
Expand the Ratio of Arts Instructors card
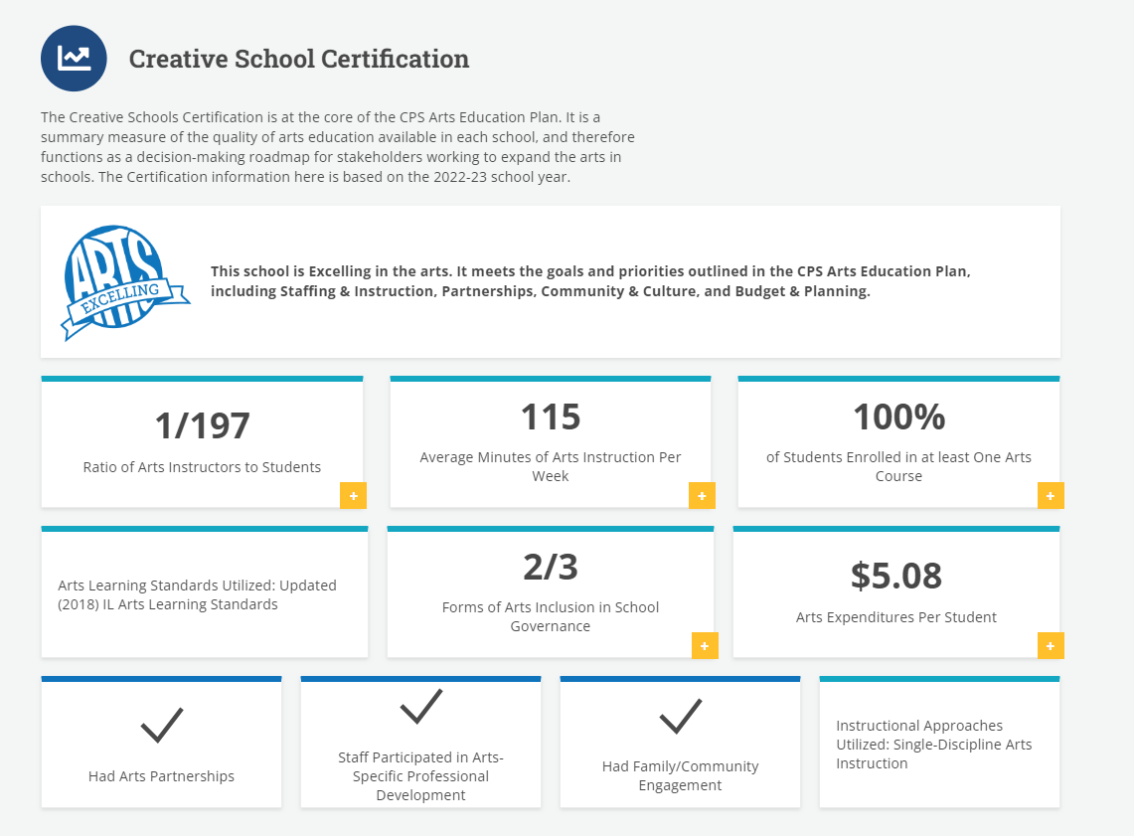coord(354,495)
